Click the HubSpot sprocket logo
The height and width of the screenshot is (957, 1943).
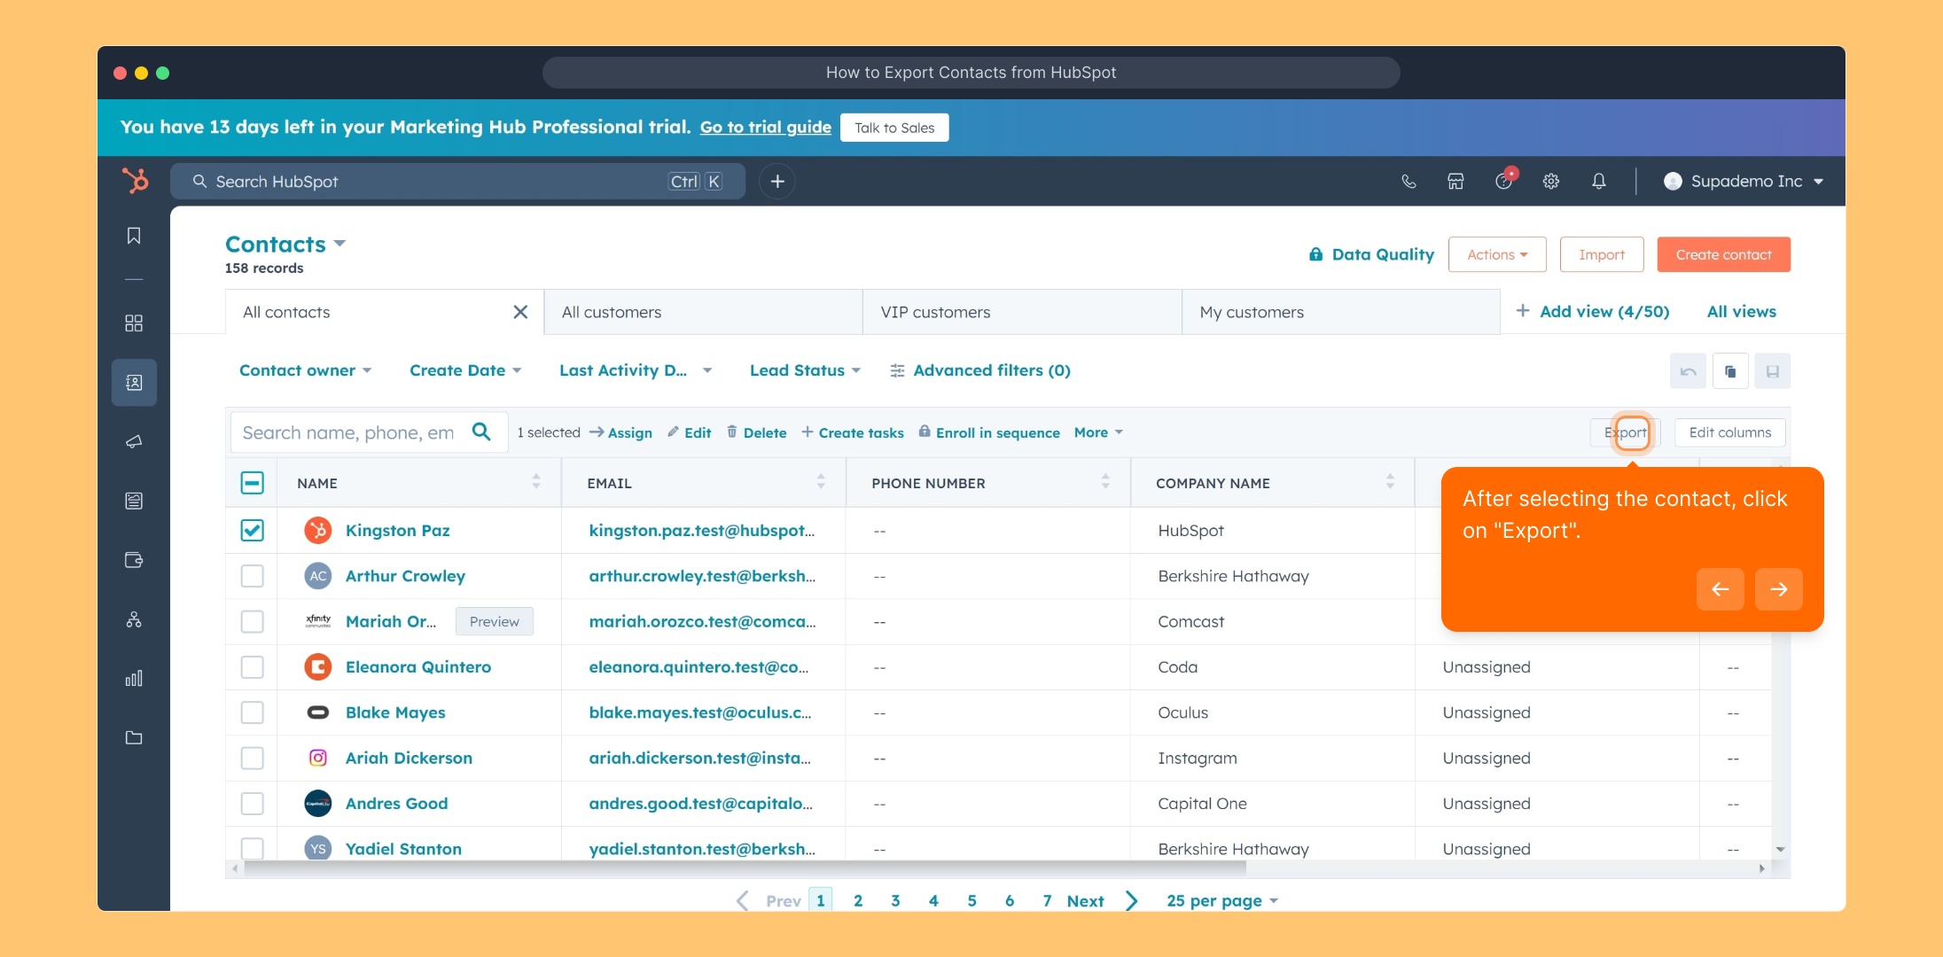coord(136,181)
